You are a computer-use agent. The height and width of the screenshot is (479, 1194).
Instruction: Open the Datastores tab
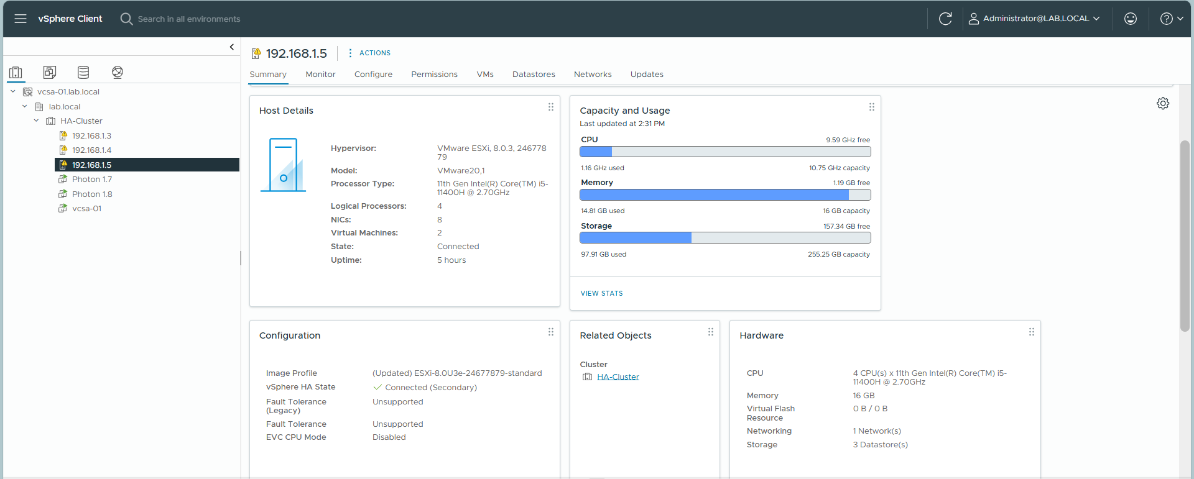[x=534, y=75]
